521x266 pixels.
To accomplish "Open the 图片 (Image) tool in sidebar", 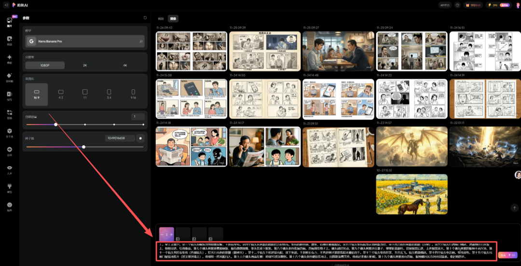I will [x=9, y=22].
